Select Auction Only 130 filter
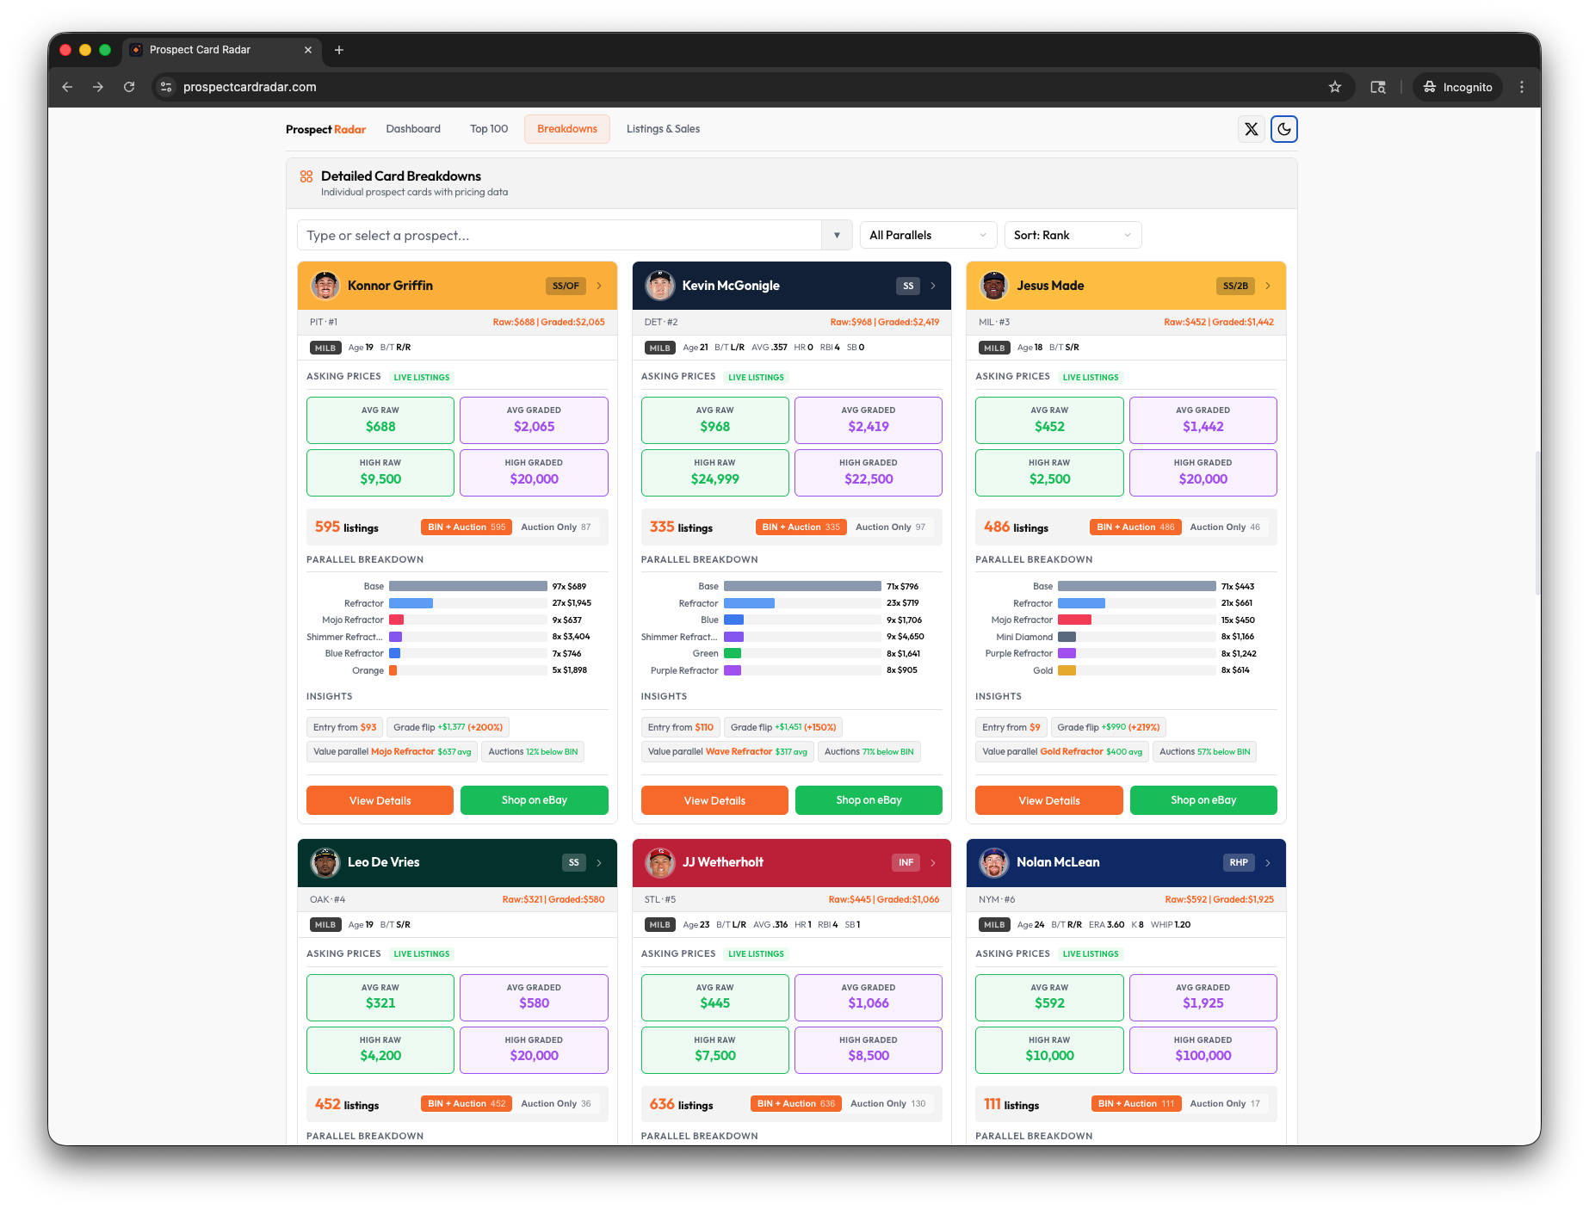This screenshot has width=1589, height=1209. [888, 1104]
